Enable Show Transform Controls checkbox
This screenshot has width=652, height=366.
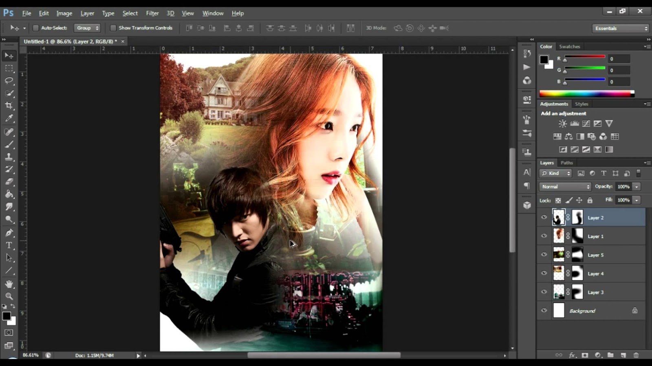tap(113, 28)
